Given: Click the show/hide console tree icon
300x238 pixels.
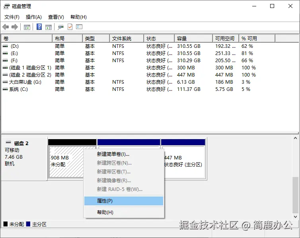Looking at the screenshot, I should (27, 27).
